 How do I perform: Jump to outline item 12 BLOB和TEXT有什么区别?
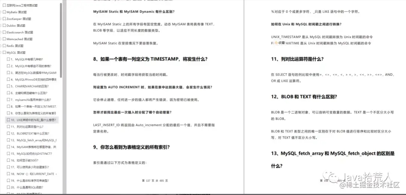pyautogui.click(x=30, y=133)
